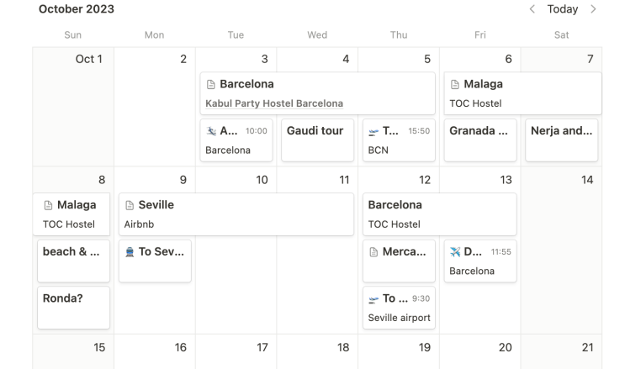This screenshot has width=625, height=369.
Task: Click the page icon on Malaga entry on October 8
Action: pyautogui.click(x=49, y=205)
